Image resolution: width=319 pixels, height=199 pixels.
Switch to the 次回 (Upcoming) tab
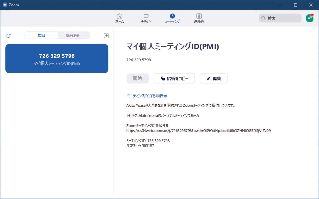[x=41, y=35]
